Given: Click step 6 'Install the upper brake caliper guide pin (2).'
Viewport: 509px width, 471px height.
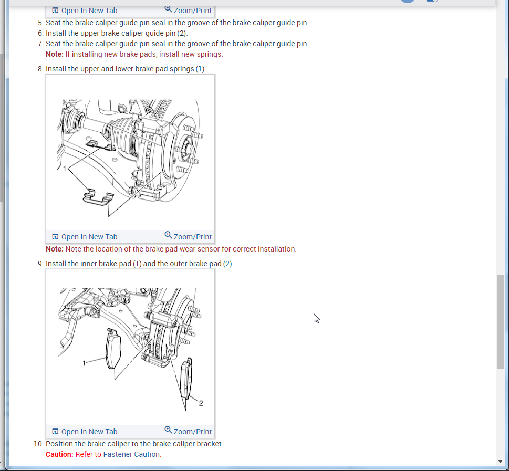Looking at the screenshot, I should tap(117, 33).
